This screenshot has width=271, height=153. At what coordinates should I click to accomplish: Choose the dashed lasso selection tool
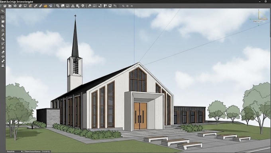(3, 17)
